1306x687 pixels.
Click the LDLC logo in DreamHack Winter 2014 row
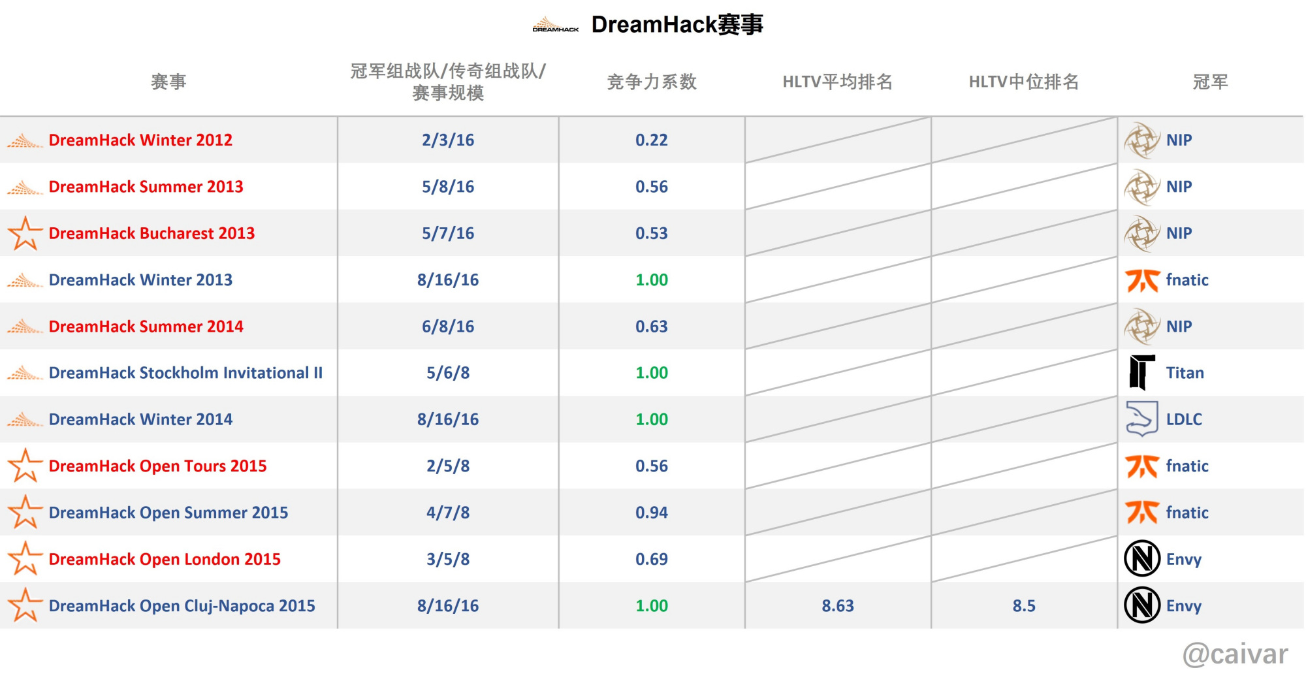coord(1142,419)
